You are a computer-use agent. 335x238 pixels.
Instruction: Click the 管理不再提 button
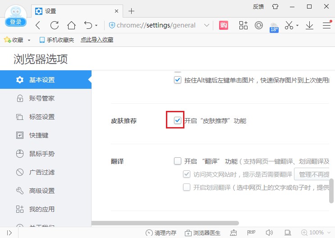click(x=312, y=174)
